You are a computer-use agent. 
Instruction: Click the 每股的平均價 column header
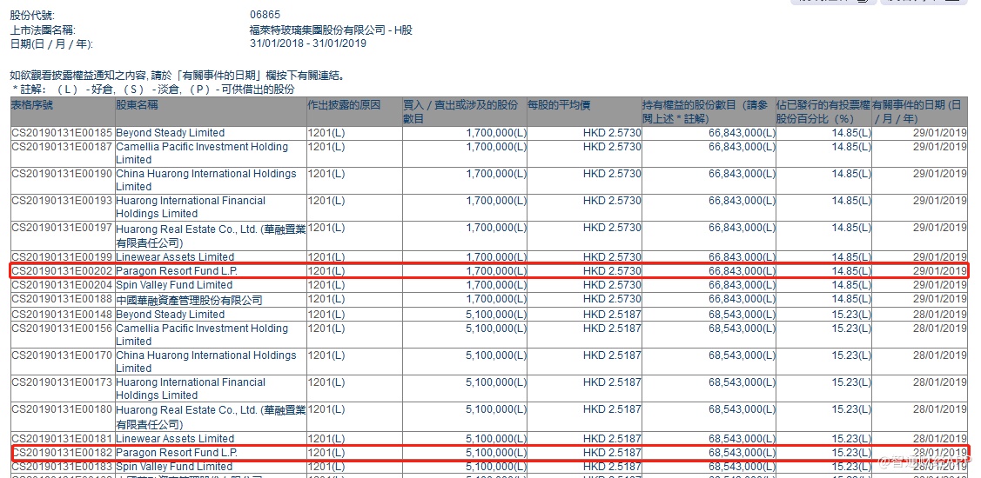point(559,105)
